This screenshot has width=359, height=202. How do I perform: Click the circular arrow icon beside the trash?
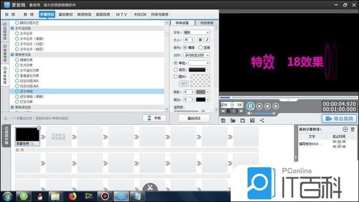(345, 129)
